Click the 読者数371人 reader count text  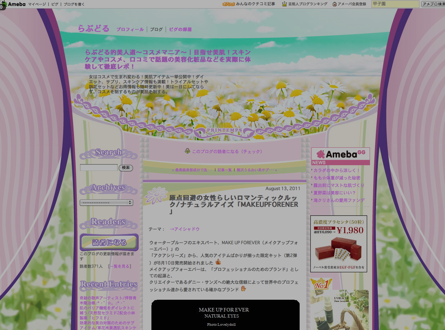point(91,266)
